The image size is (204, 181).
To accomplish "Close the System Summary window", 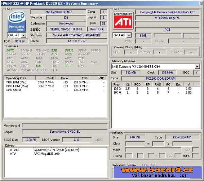I will [201, 3].
